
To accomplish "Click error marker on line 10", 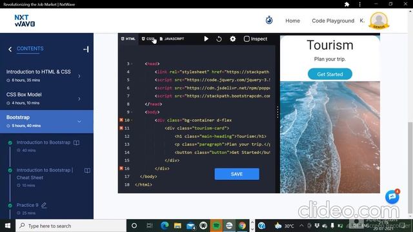I will point(121,120).
